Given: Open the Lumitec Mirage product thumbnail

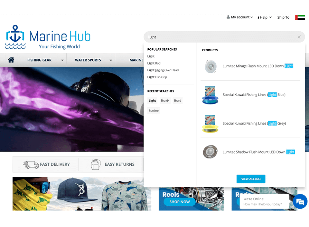Looking at the screenshot, I should point(211,66).
